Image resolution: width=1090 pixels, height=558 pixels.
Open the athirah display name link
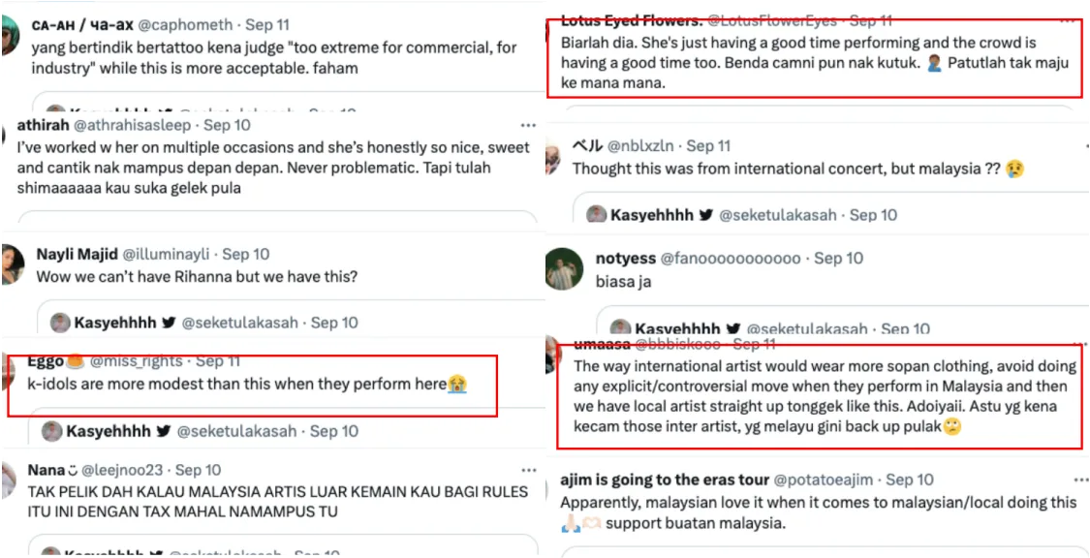[42, 126]
